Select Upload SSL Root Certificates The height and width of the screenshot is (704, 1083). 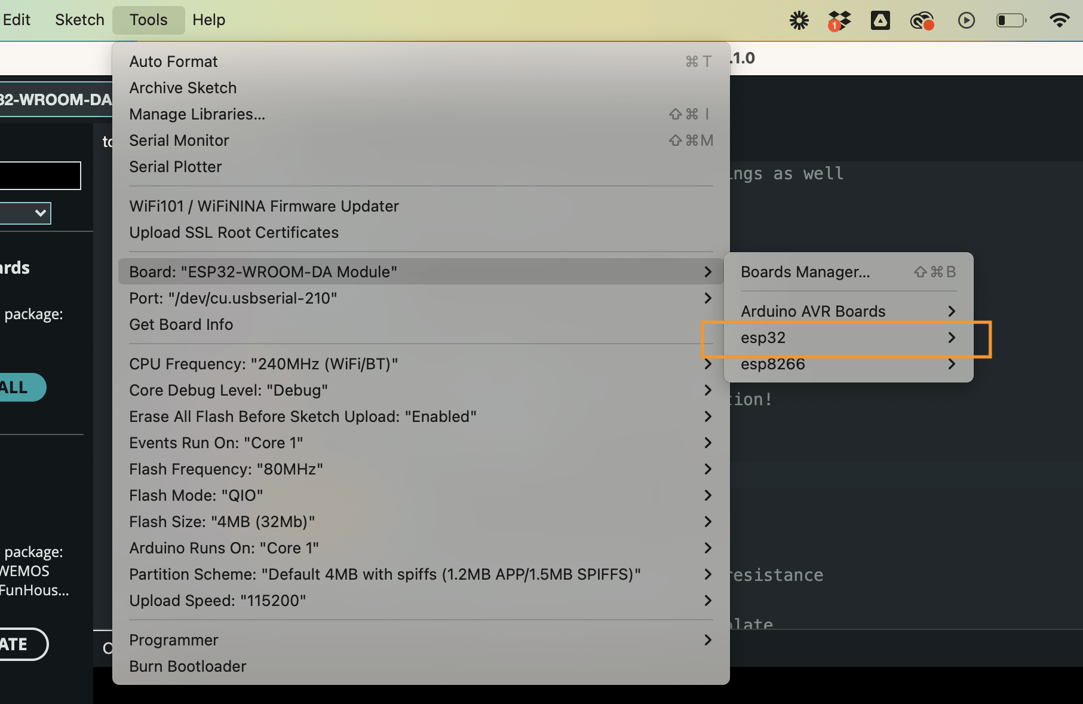click(x=421, y=232)
